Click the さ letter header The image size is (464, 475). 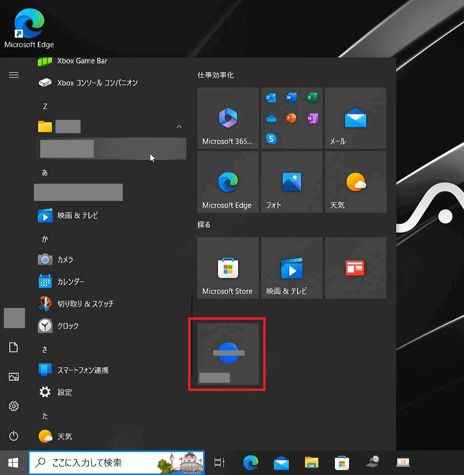coord(45,350)
